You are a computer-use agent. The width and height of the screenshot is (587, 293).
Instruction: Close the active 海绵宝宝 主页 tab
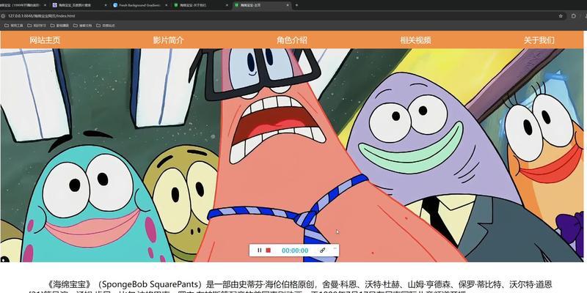(x=288, y=5)
